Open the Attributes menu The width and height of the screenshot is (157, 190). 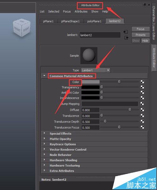81,12
